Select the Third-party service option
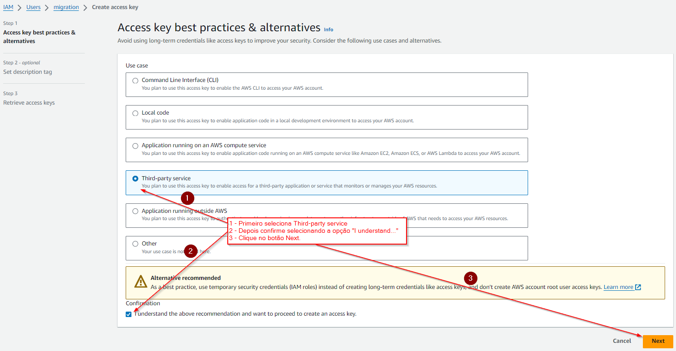The width and height of the screenshot is (676, 351). tap(135, 178)
